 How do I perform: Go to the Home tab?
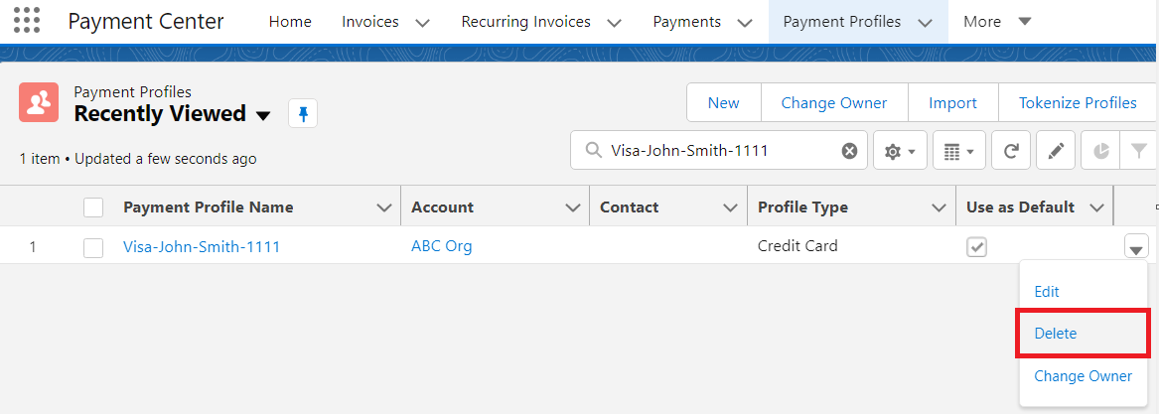tap(290, 21)
